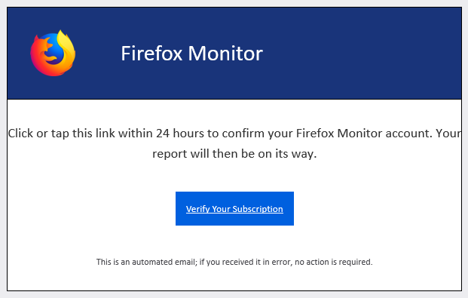
Task: Click the word Firefox in the header title
Action: pos(151,54)
